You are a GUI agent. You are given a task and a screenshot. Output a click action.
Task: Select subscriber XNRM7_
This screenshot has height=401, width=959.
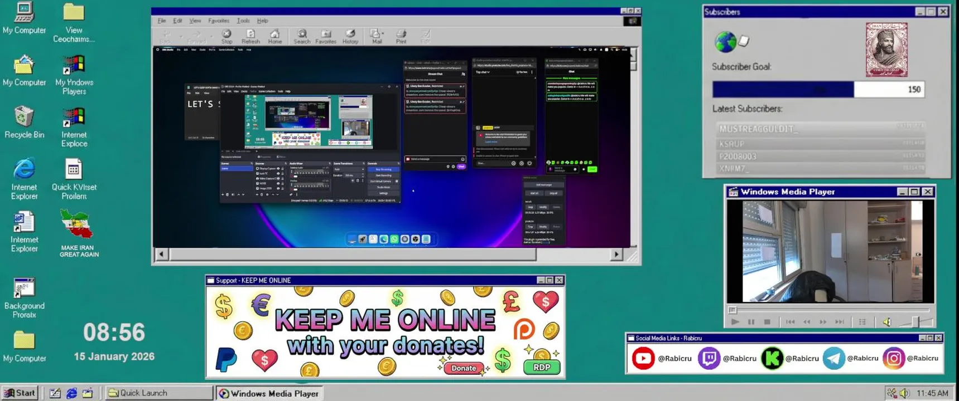(820, 168)
